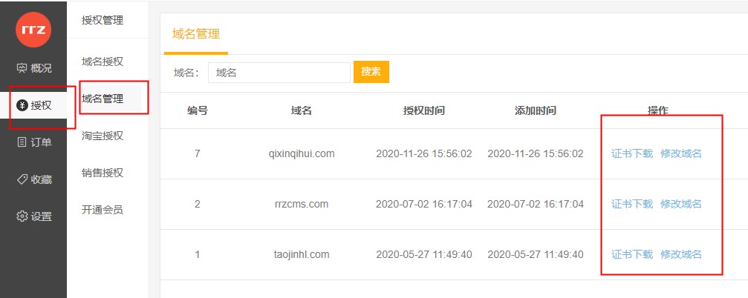
Task: Click 添加时间 value for taojinhl.com
Action: coord(536,255)
